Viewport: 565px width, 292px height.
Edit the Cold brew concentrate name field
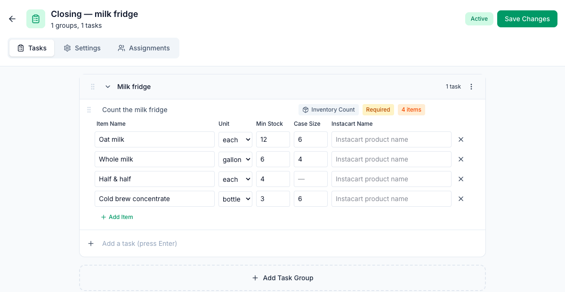[x=154, y=199]
